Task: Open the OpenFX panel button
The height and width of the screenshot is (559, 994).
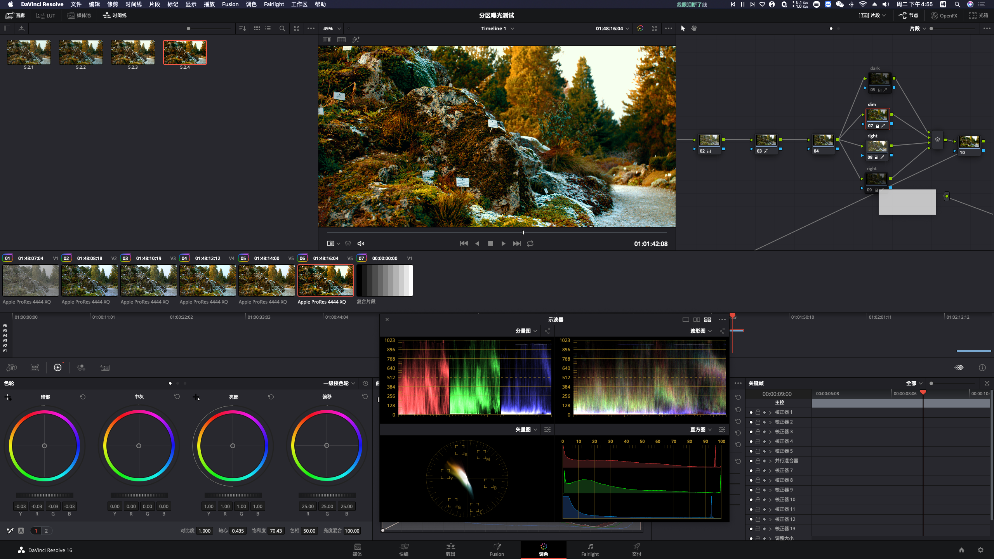Action: tap(944, 16)
